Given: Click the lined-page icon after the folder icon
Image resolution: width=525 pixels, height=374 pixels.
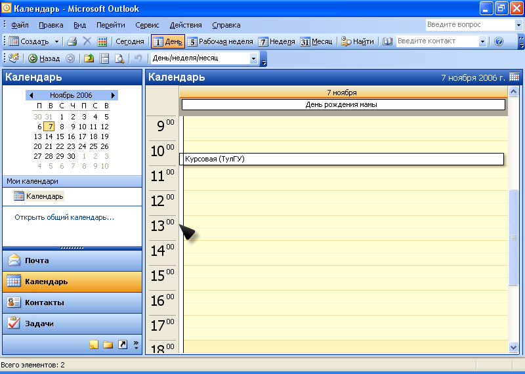Looking at the screenshot, I should click(x=104, y=58).
